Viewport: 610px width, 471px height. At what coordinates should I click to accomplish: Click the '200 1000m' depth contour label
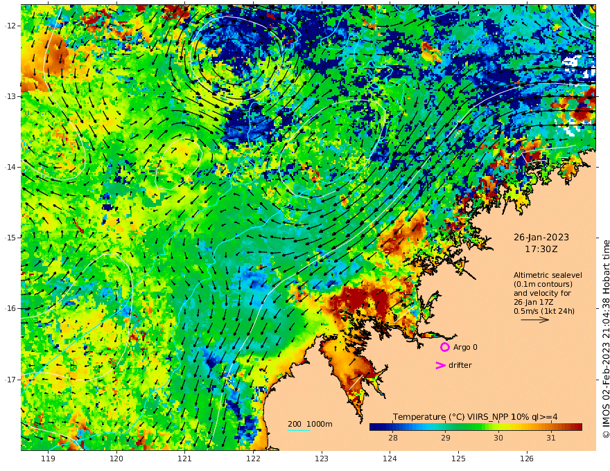coord(310,424)
